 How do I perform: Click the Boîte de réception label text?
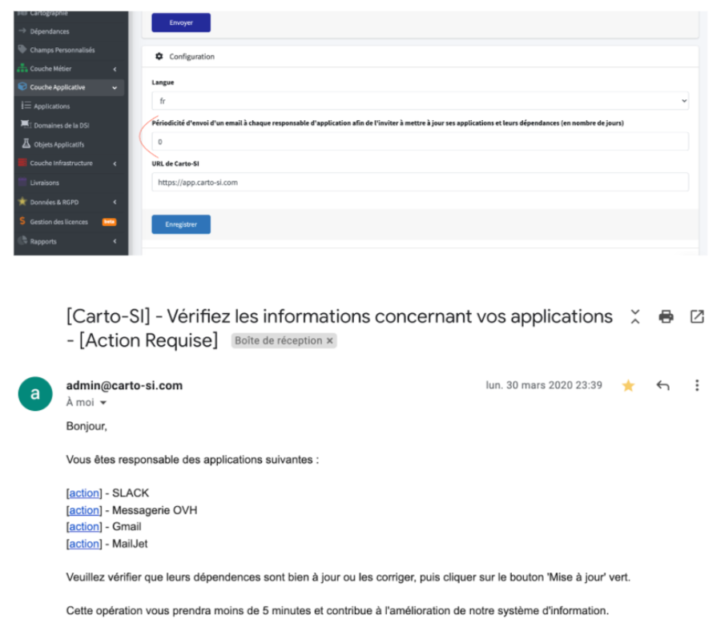278,340
